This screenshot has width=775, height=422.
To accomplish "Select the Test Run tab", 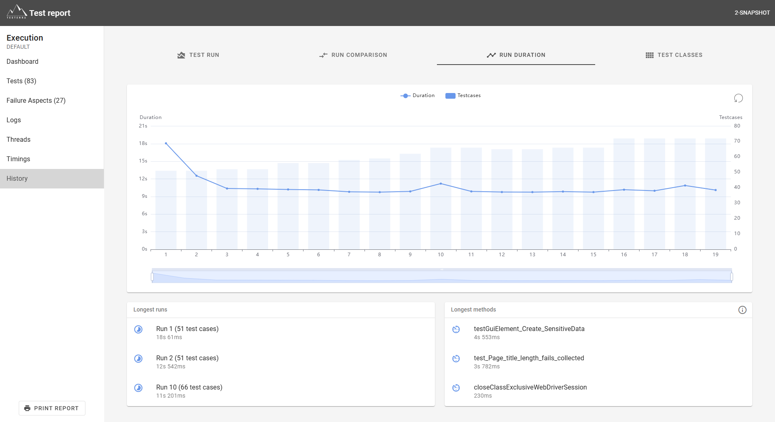I will tap(199, 55).
